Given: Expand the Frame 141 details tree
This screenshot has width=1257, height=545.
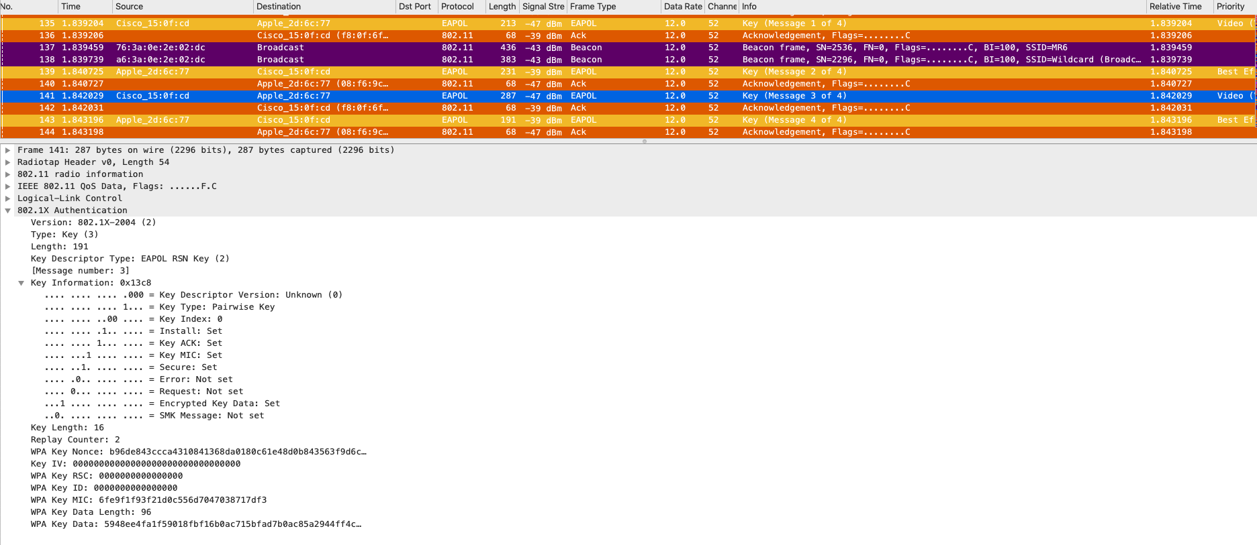Looking at the screenshot, I should tap(8, 150).
